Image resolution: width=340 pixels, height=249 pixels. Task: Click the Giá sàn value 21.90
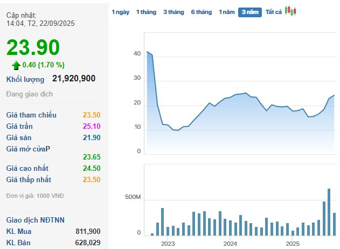coord(92,137)
